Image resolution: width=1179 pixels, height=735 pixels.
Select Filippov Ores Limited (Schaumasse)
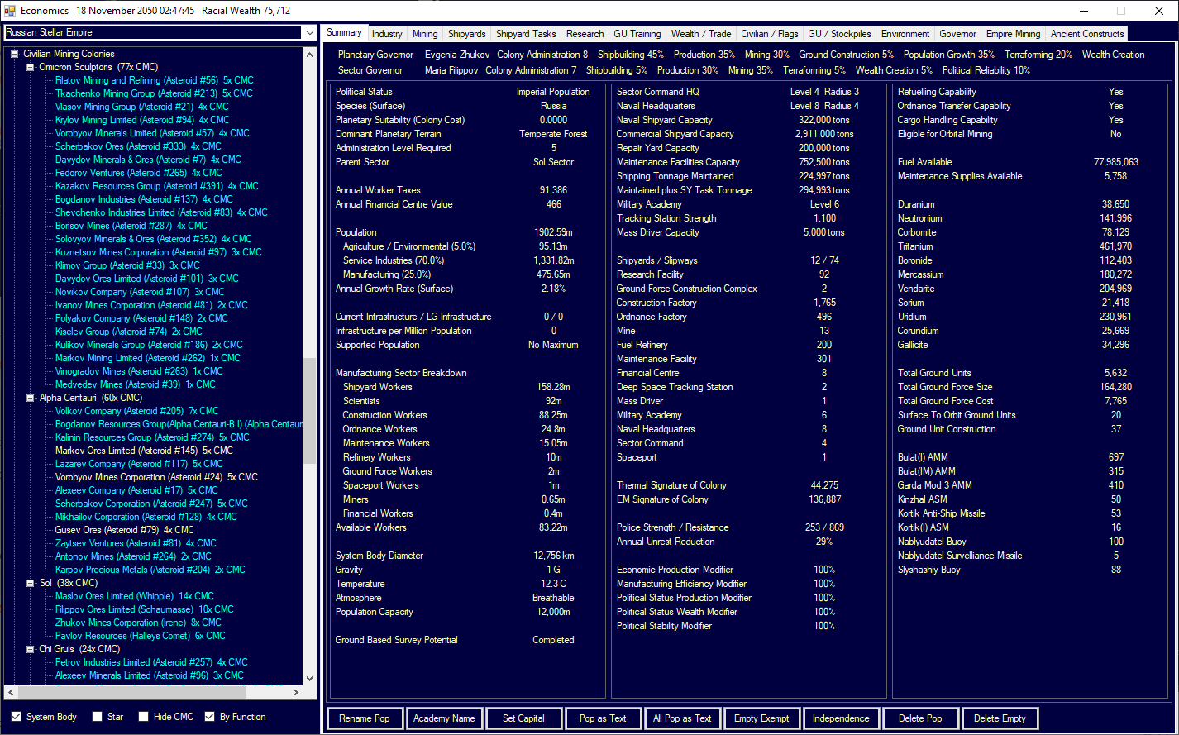145,609
